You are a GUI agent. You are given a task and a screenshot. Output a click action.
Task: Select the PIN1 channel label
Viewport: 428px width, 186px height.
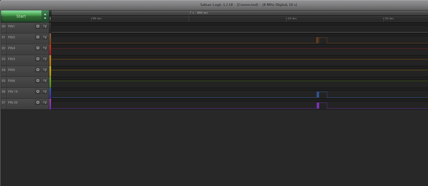11,26
